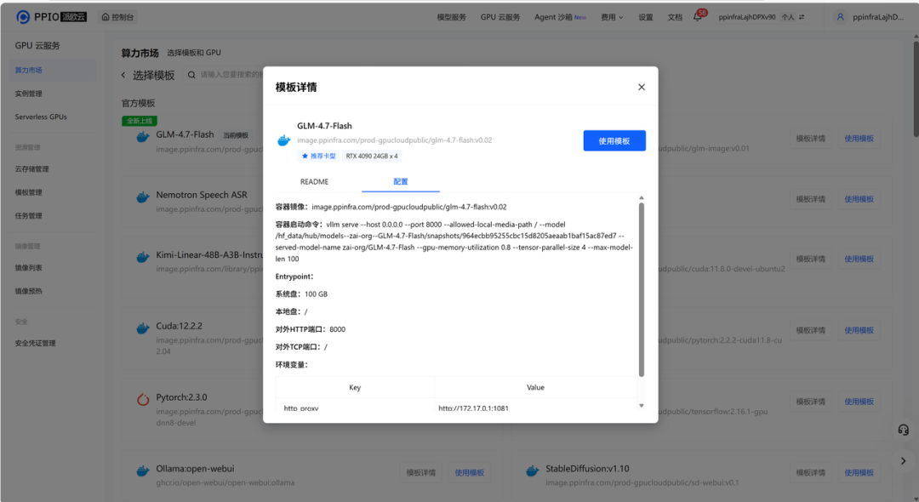Expand the 费用 dropdown menu
This screenshot has height=502, width=919.
611,17
